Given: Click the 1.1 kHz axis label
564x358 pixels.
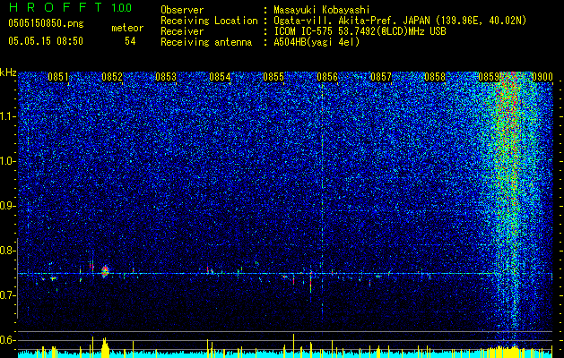Looking at the screenshot, I should (8, 116).
